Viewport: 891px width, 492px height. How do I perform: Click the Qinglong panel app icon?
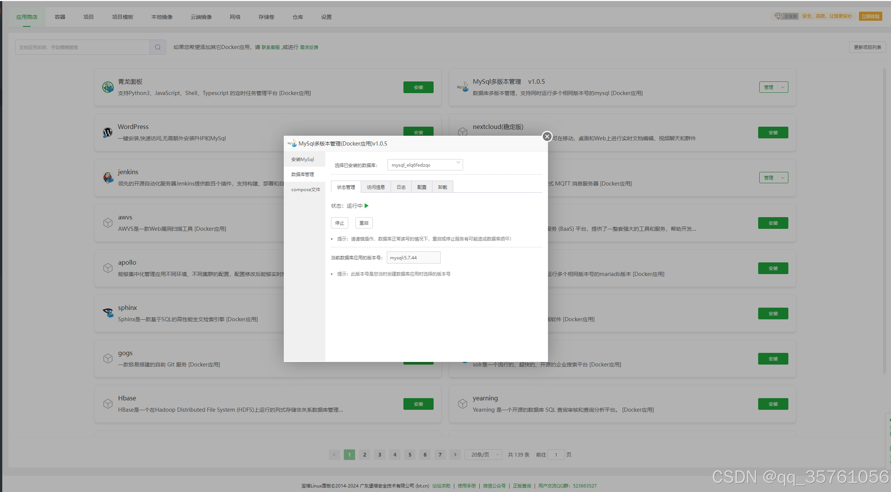[108, 87]
